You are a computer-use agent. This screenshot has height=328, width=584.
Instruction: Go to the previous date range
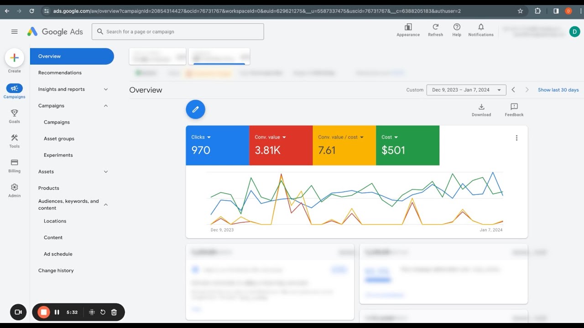[x=513, y=90]
